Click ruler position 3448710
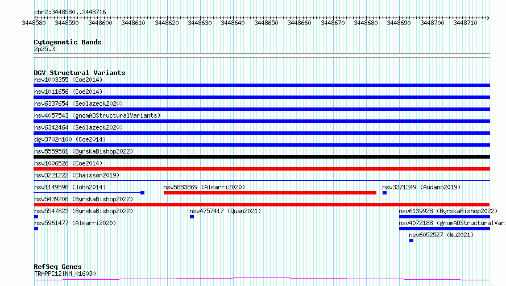This screenshot has height=286, width=506. click(x=465, y=23)
